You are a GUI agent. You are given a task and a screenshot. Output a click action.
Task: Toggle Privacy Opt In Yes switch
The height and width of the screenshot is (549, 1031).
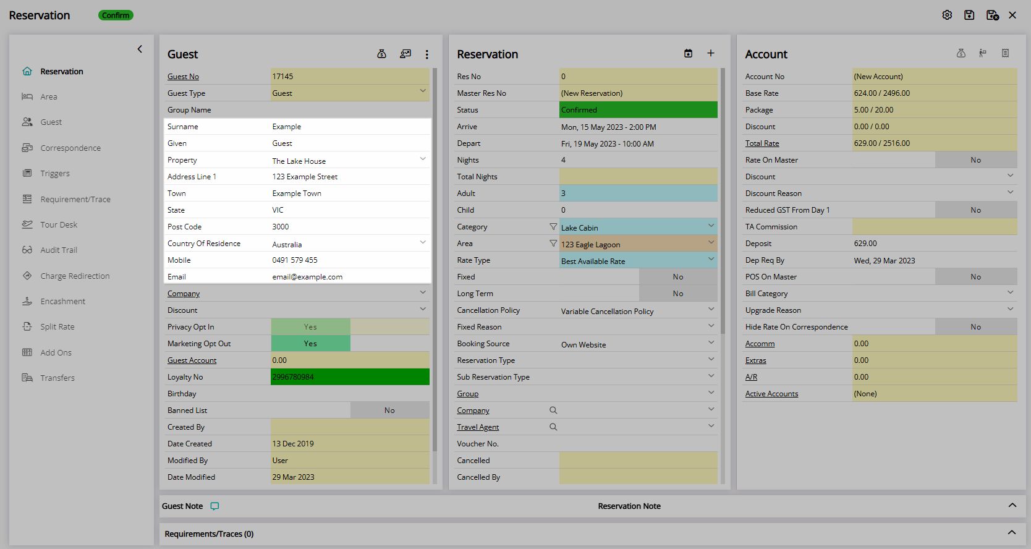click(x=310, y=326)
